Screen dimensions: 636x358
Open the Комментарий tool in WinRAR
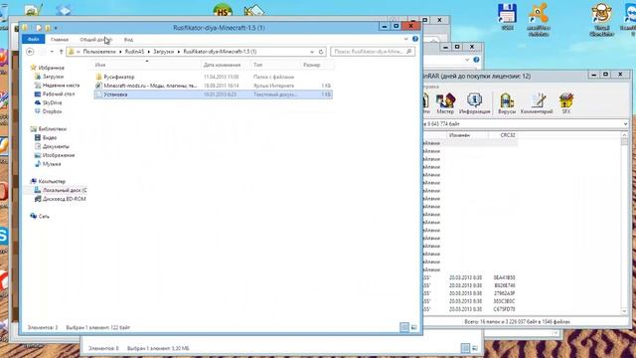(537, 103)
